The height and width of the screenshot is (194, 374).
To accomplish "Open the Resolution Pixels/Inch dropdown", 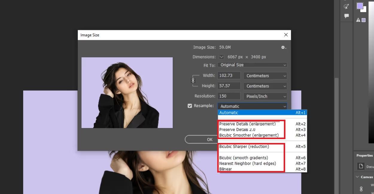I will [265, 96].
